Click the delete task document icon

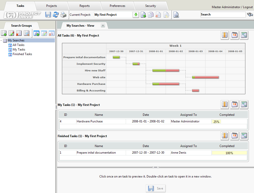tap(158, 15)
